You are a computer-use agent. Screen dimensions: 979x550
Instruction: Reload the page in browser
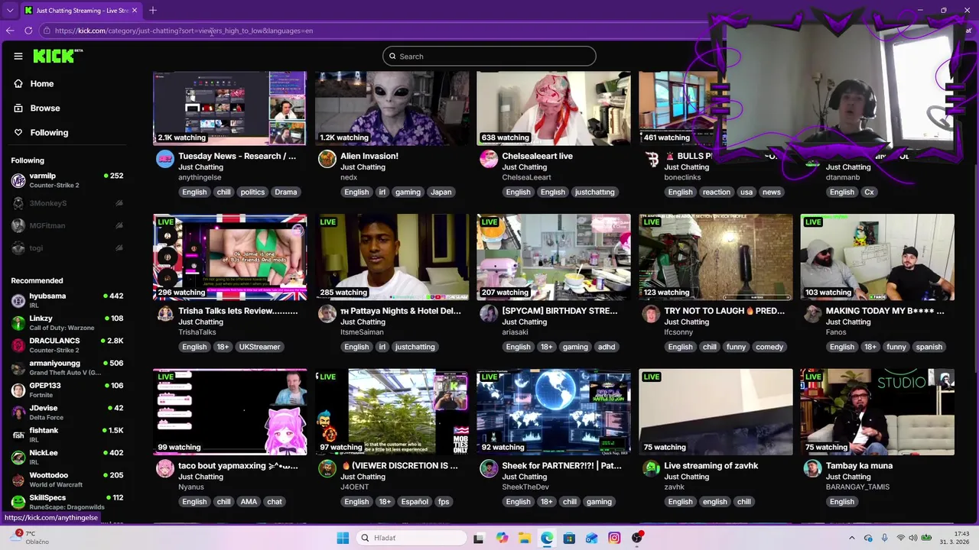pos(28,31)
